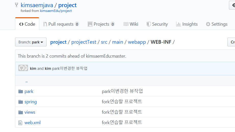This screenshot has height=132, width=235.
Task: Click the Projects board icon
Action: pyautogui.click(x=90, y=24)
